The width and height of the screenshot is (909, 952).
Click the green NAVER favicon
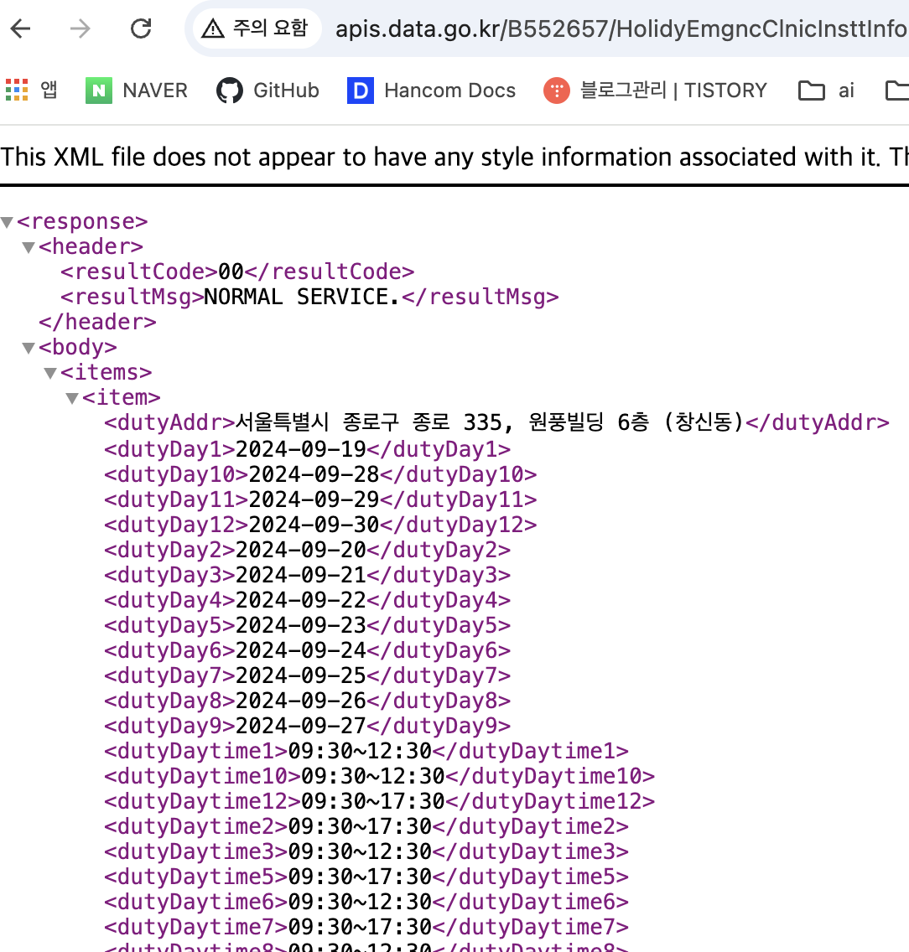click(x=98, y=91)
